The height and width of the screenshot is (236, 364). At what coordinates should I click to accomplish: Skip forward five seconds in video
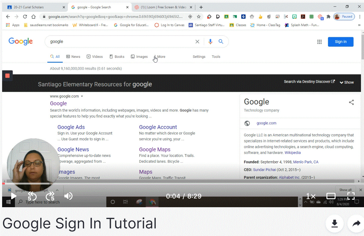coord(50,196)
